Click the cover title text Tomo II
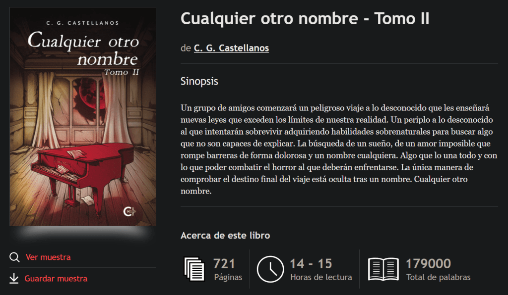Viewport: 508px width, 295px height. (122, 72)
